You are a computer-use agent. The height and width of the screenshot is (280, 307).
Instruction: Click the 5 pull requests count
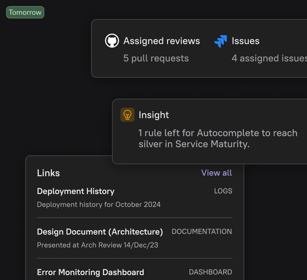click(x=156, y=58)
